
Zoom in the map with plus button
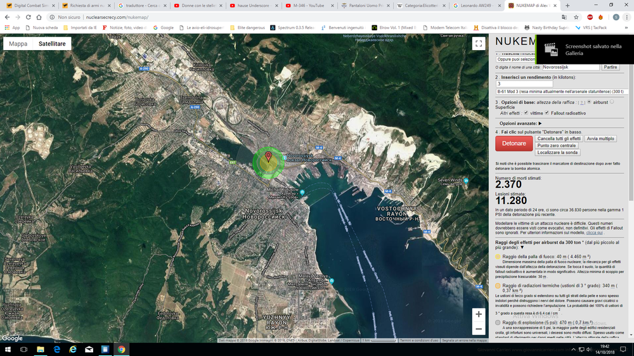(x=478, y=314)
